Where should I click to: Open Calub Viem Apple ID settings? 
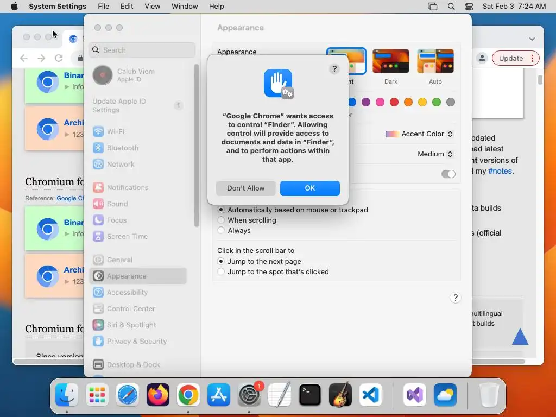[x=138, y=75]
